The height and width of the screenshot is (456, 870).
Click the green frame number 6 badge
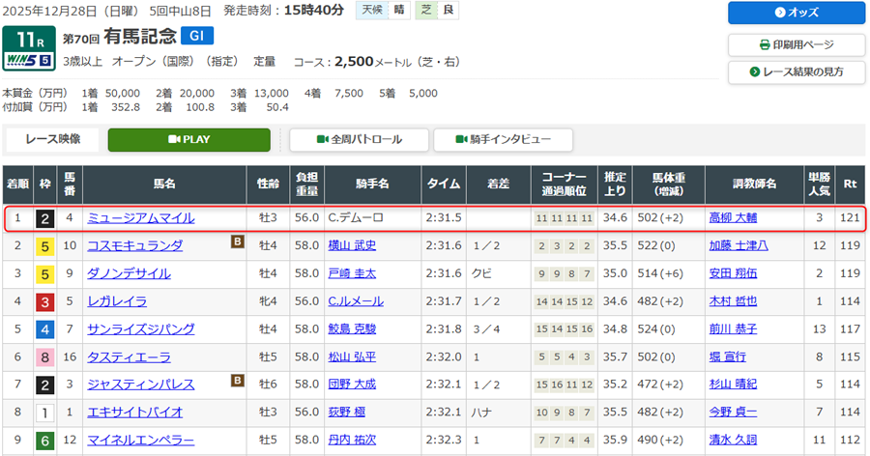(44, 441)
